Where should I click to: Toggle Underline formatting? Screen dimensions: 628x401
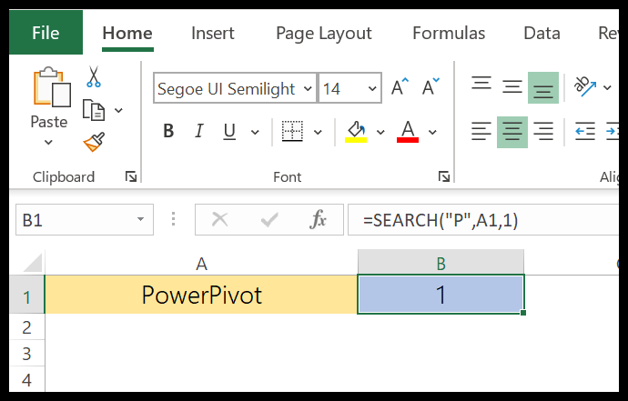pos(229,131)
